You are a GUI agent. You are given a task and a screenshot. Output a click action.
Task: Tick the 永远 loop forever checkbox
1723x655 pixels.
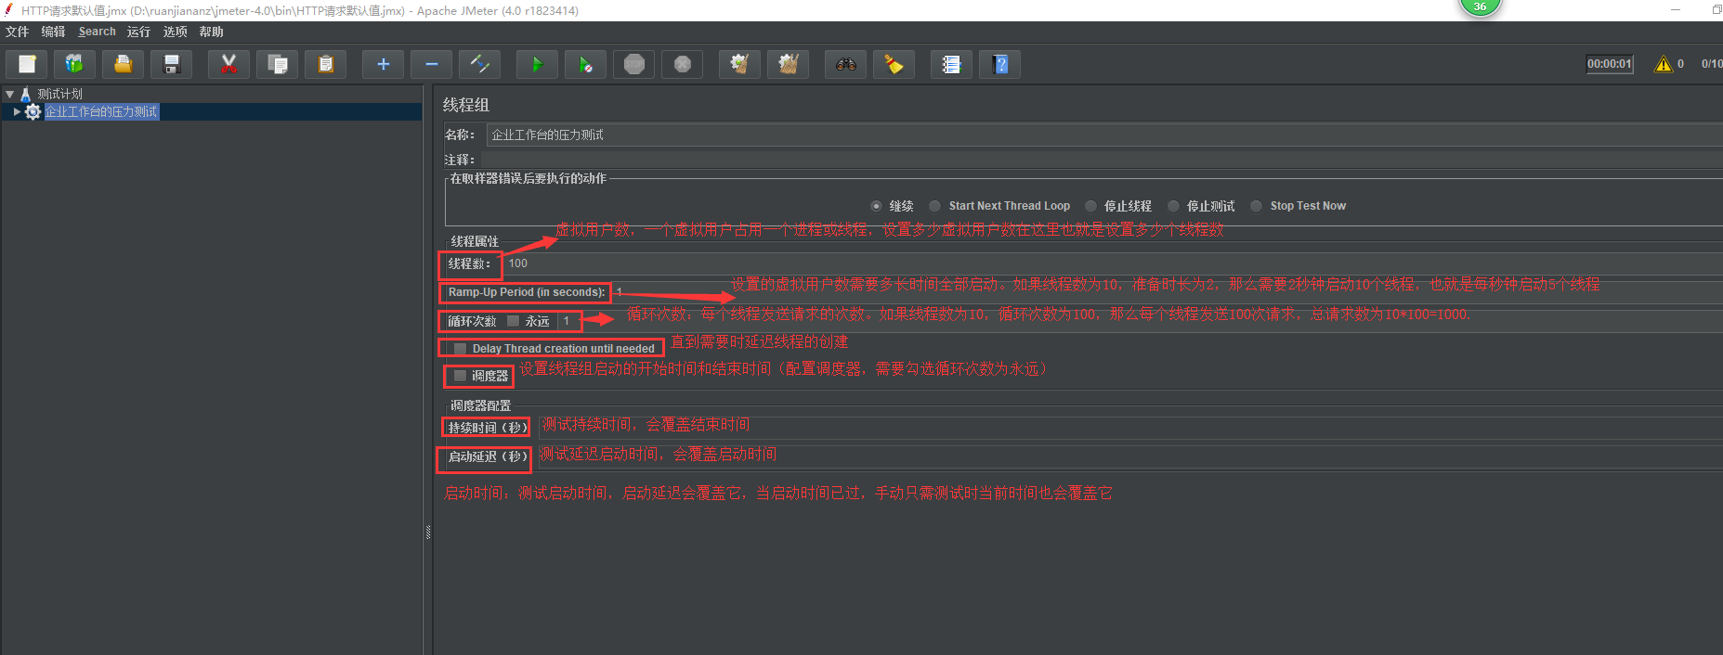pos(513,321)
